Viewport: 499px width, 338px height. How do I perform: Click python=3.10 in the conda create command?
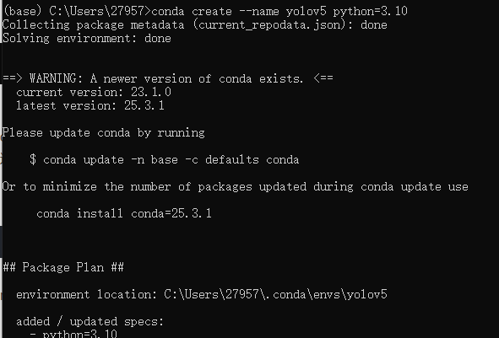pyautogui.click(x=371, y=12)
